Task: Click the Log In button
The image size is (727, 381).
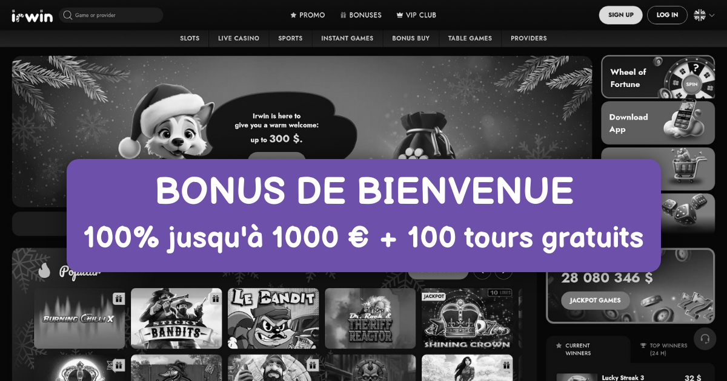Action: point(667,15)
